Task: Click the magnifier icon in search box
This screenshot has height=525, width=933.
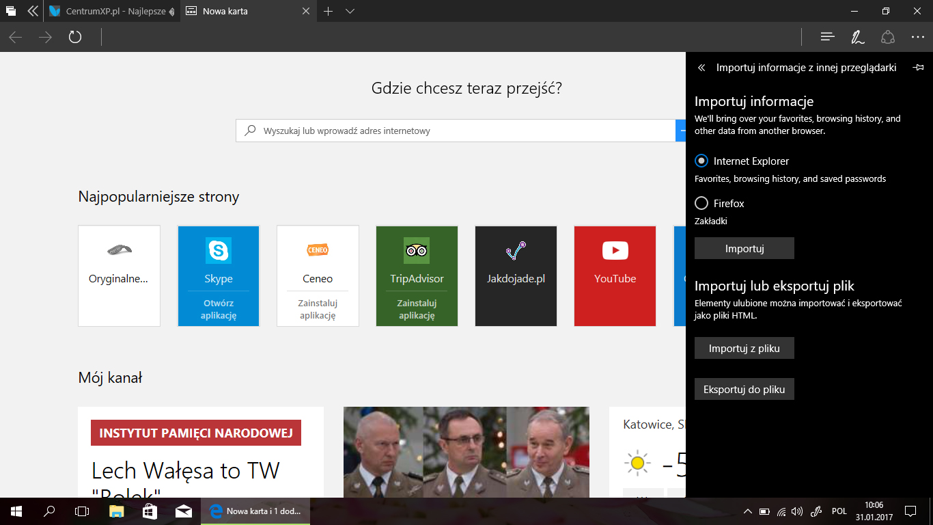Action: click(x=251, y=131)
